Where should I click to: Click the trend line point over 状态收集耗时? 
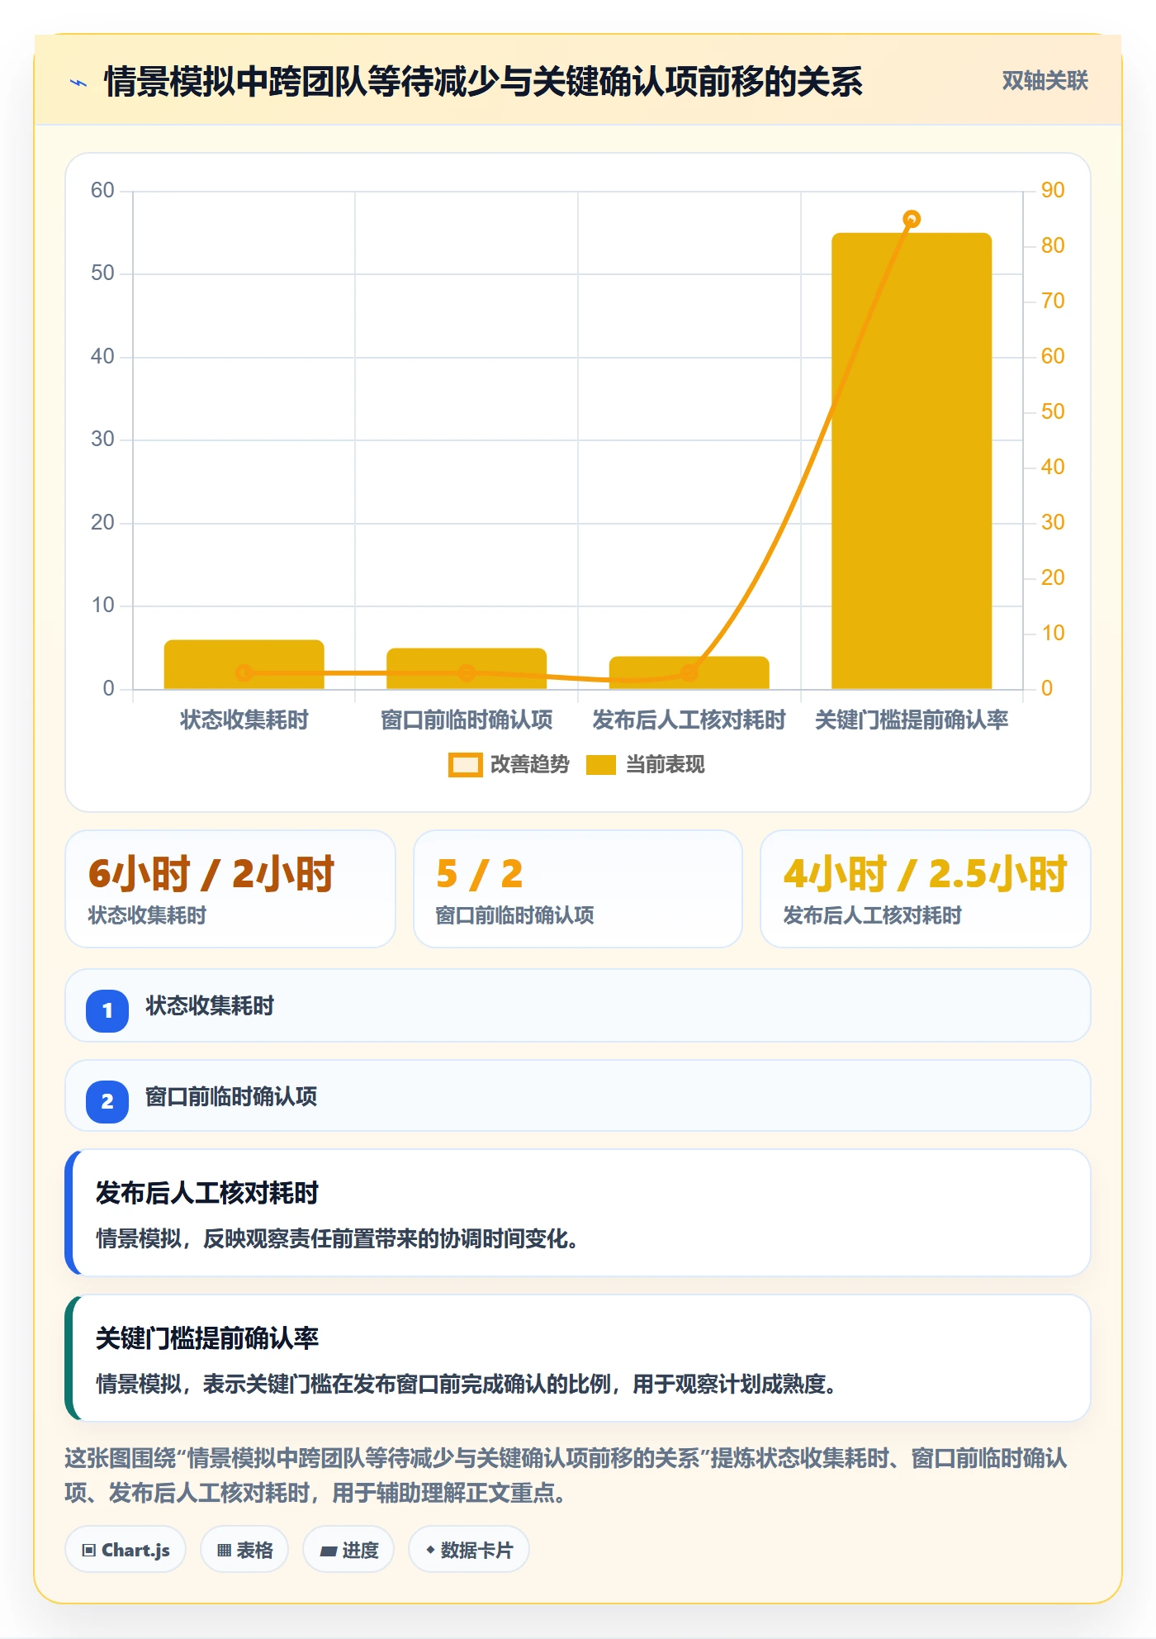tap(244, 673)
